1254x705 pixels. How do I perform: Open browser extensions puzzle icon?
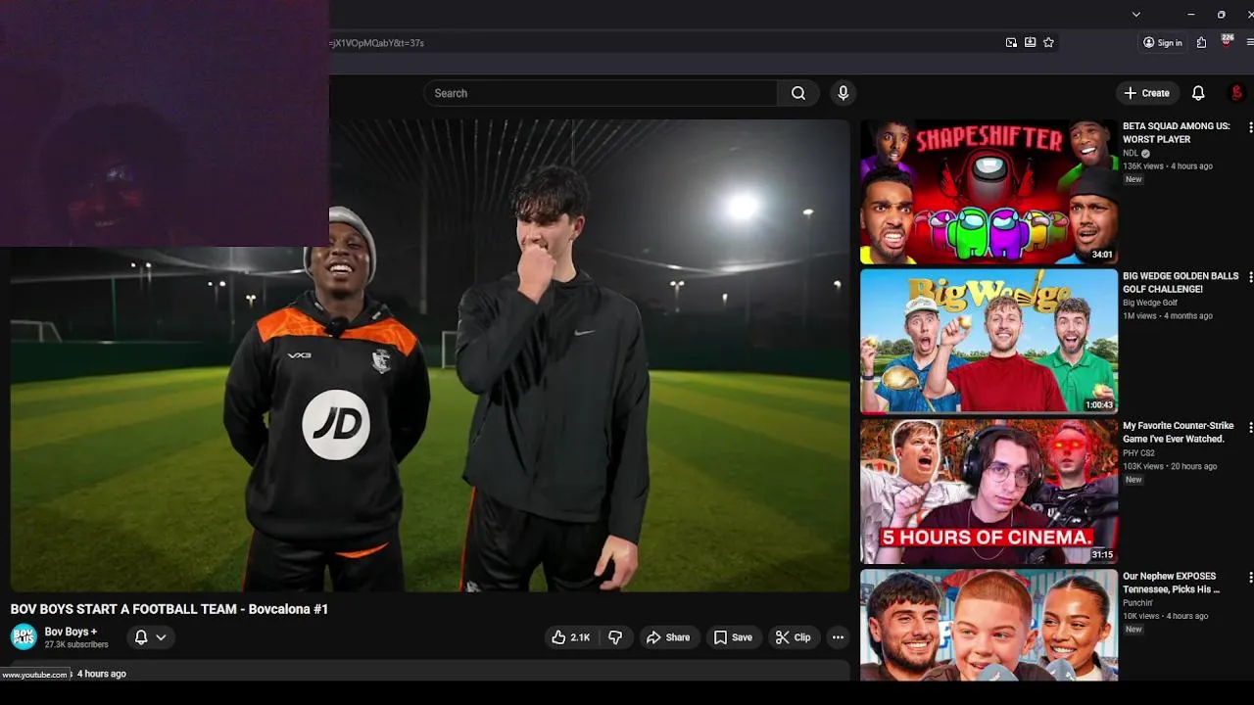[x=1201, y=42]
